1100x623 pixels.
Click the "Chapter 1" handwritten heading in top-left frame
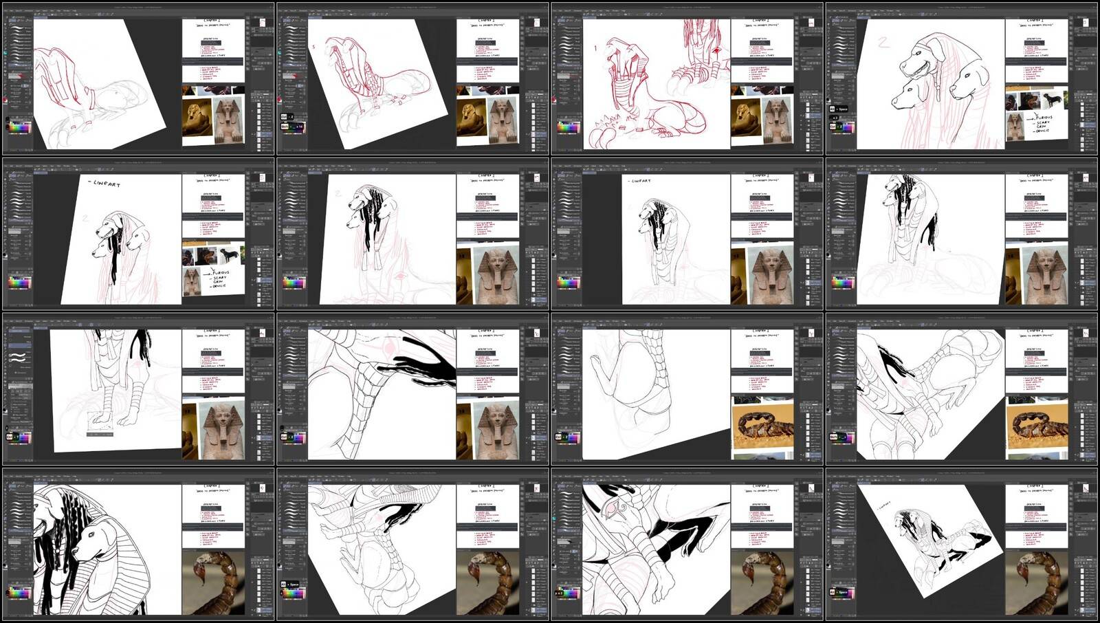(213, 21)
